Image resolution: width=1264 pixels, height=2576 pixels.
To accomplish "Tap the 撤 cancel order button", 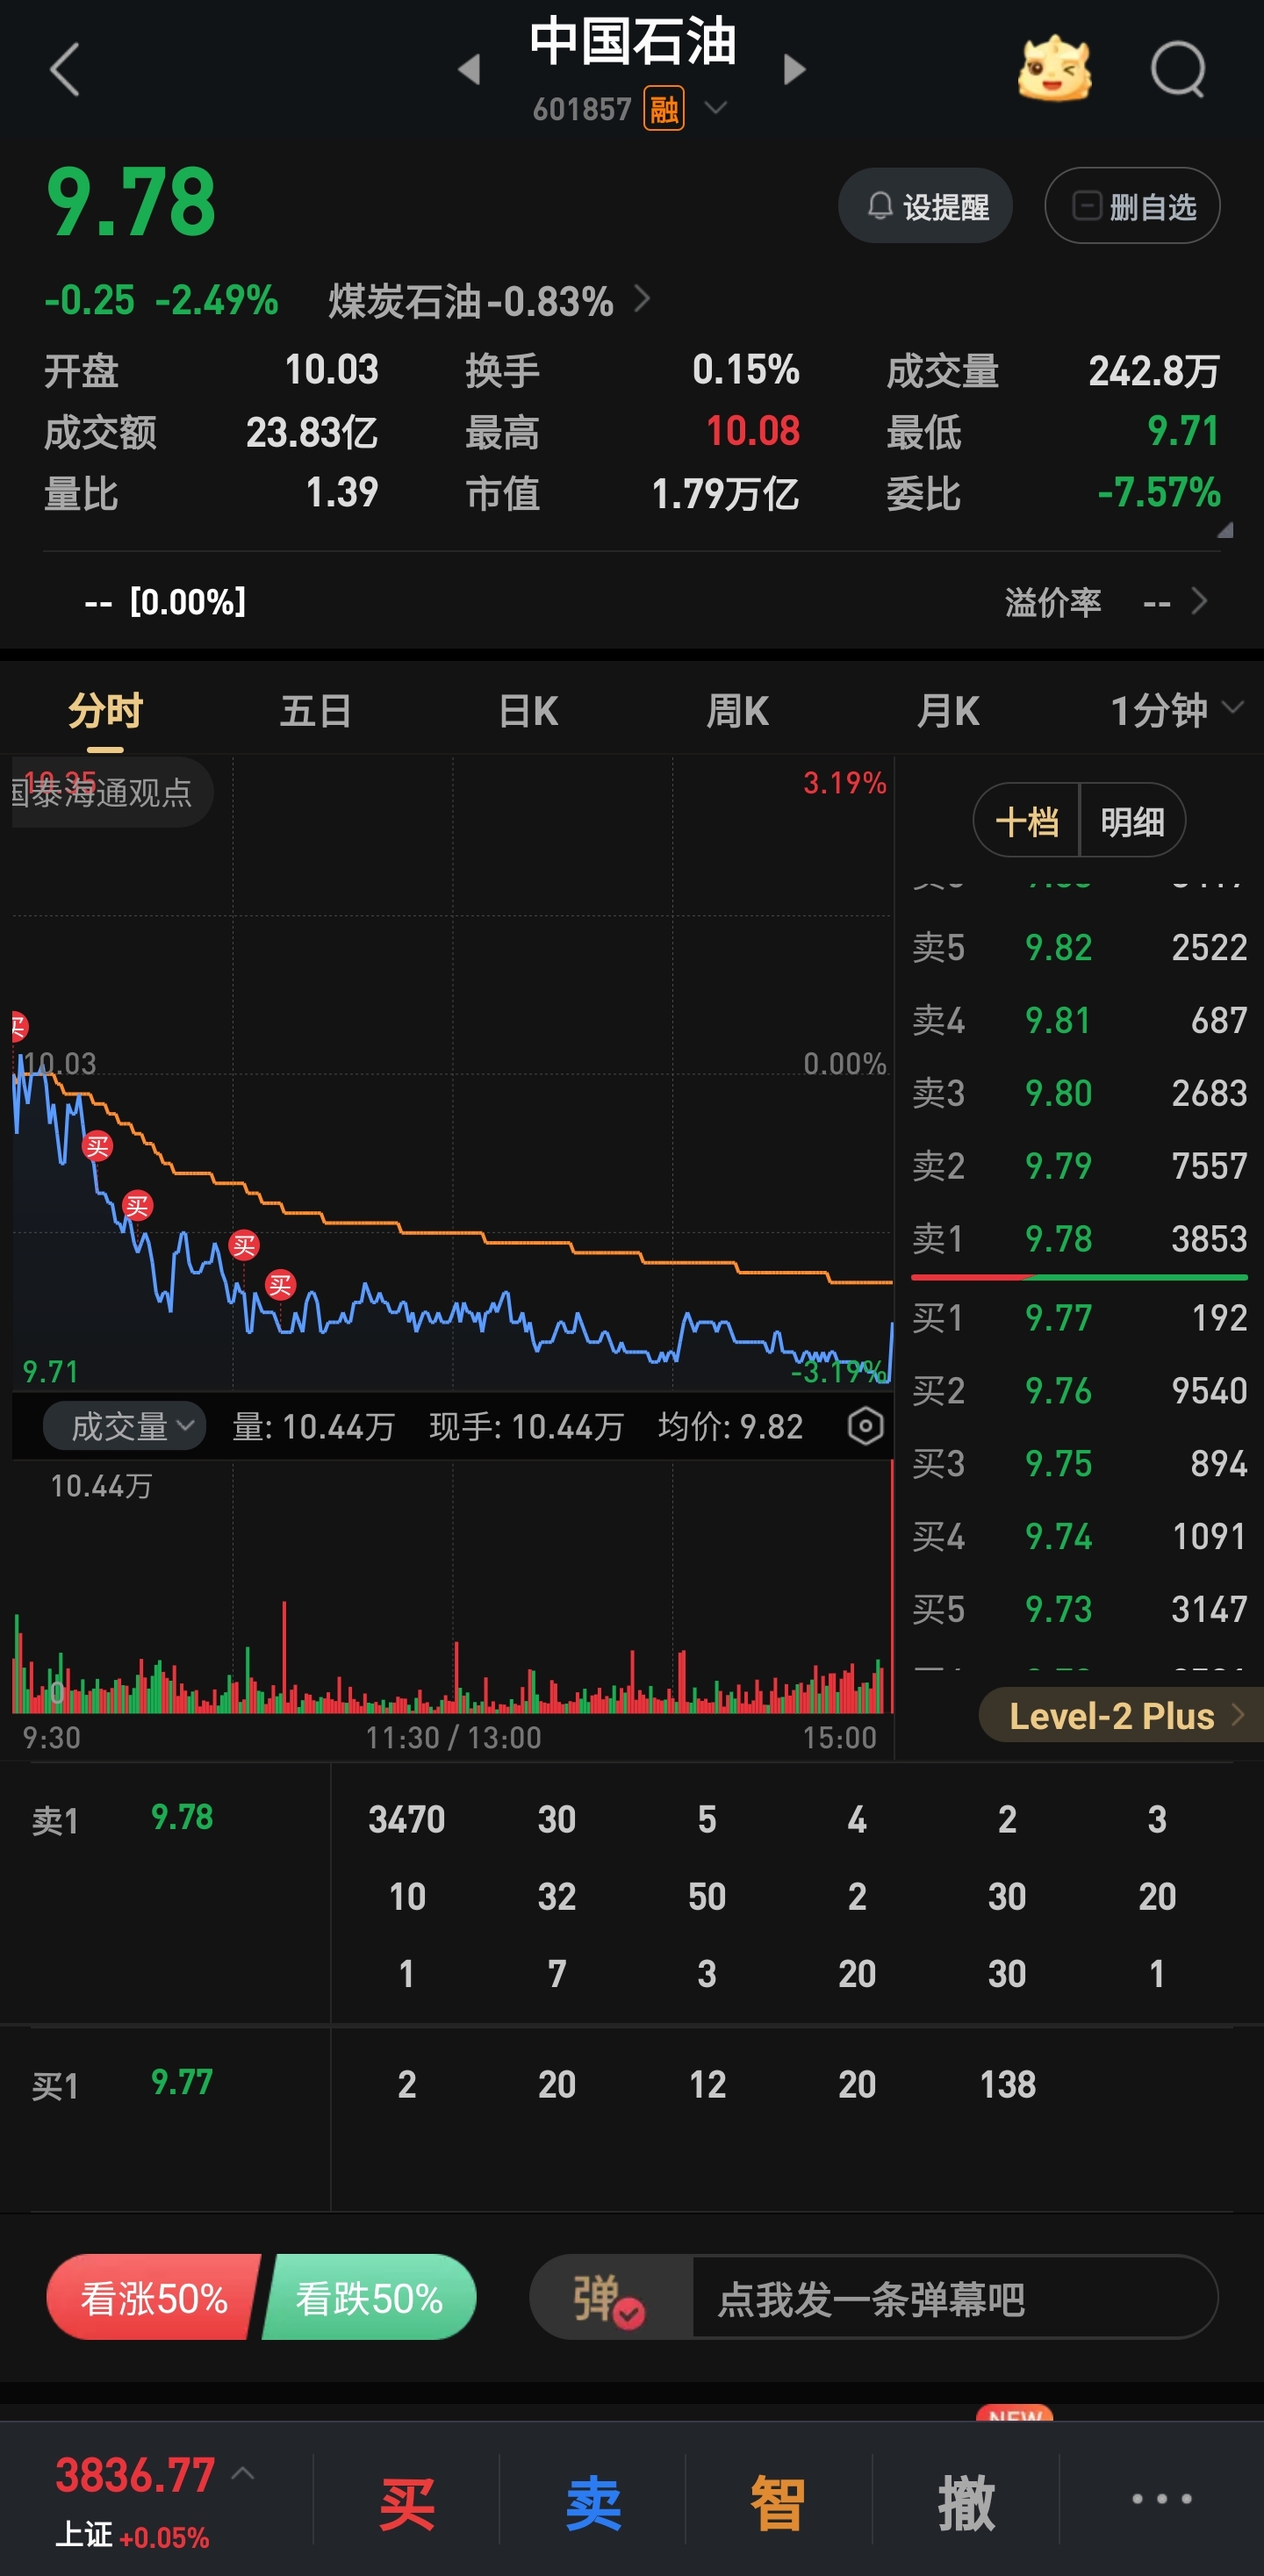I will (x=966, y=2504).
